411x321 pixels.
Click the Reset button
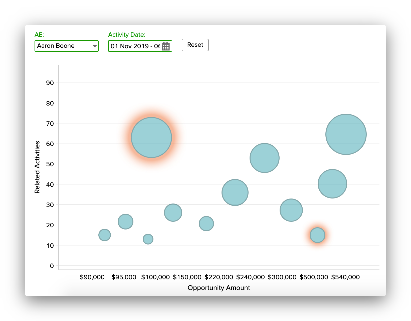[195, 45]
